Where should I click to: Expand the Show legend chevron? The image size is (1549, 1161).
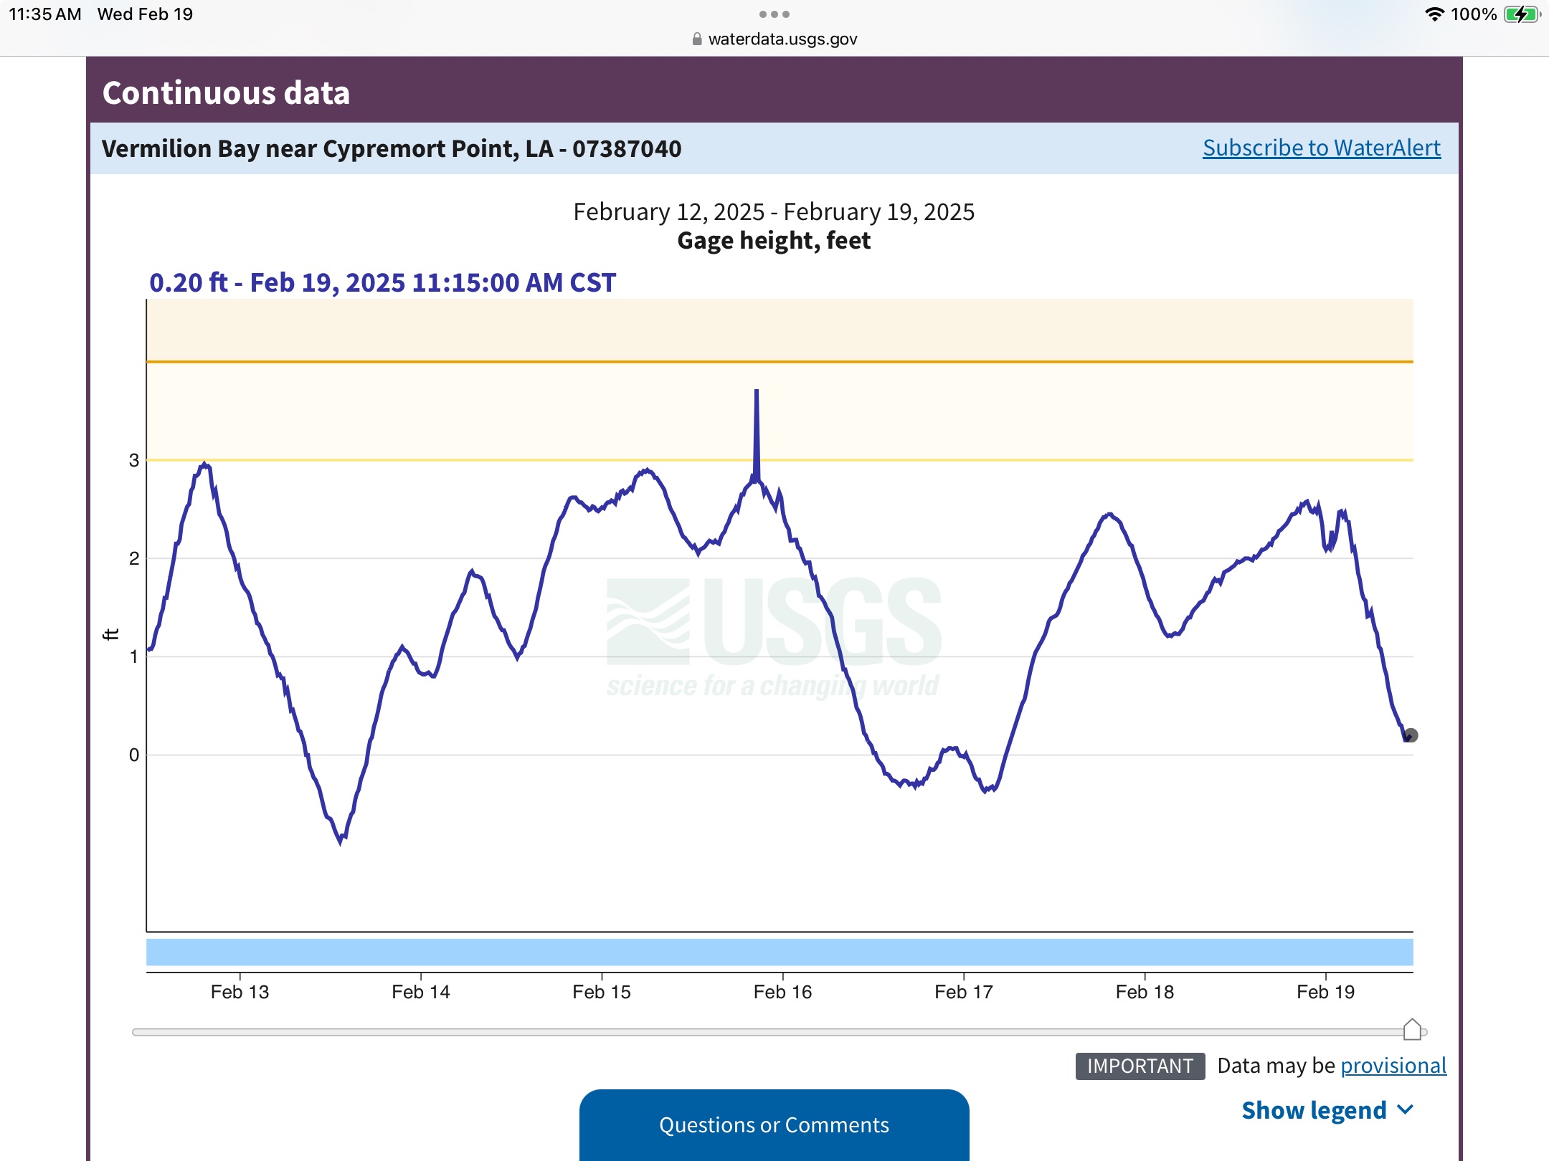1406,1110
